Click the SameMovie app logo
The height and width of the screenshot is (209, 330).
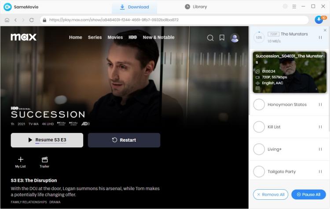pyautogui.click(x=7, y=7)
